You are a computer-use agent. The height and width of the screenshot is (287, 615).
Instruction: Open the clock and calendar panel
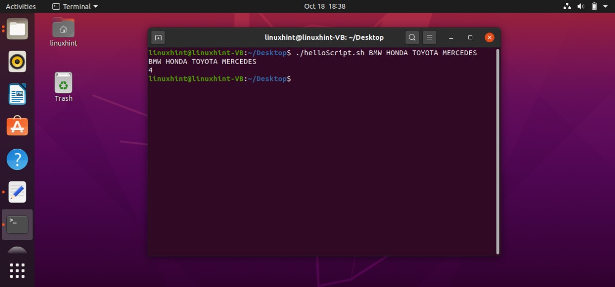point(325,6)
